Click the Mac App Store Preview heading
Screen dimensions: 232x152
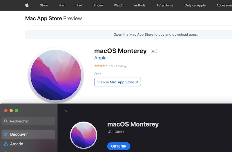click(x=53, y=18)
